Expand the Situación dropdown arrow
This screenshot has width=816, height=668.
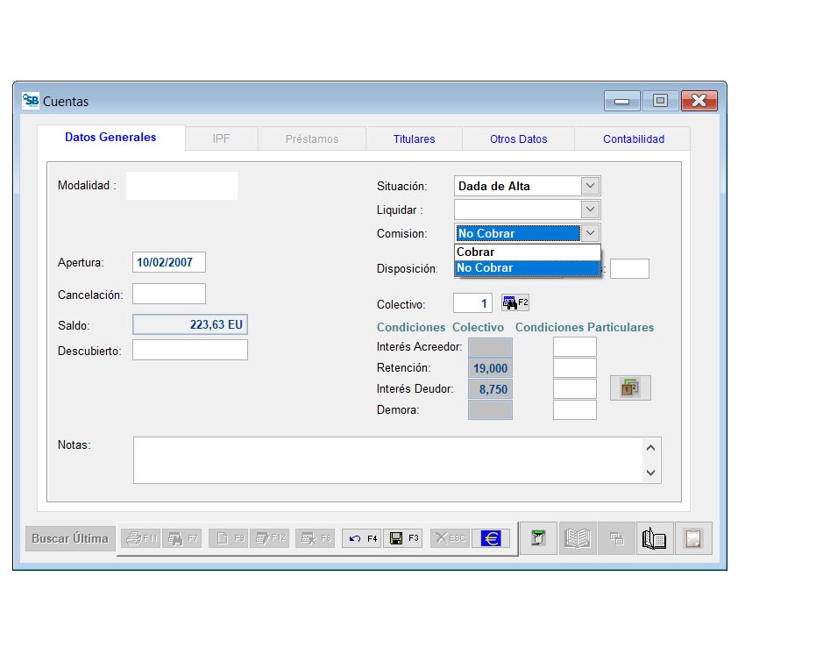(591, 186)
